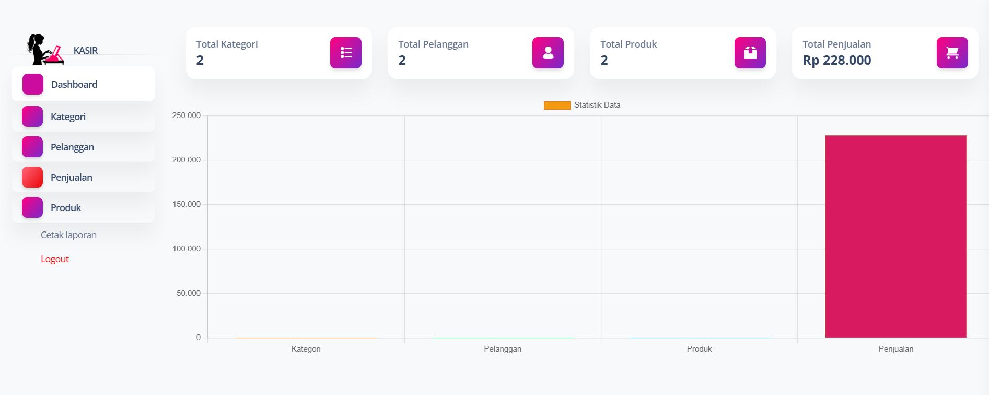Open the Kategori menu item
The width and height of the screenshot is (989, 395).
tap(83, 117)
